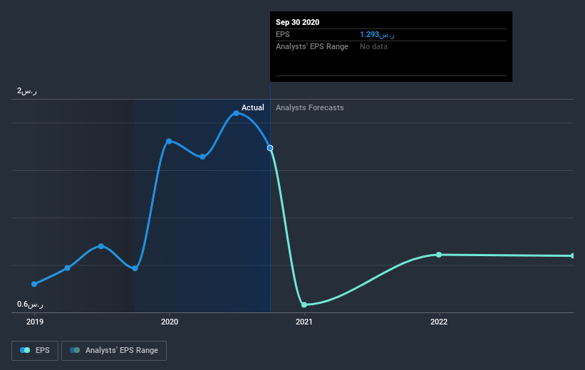Select the first EPS point at 2019
Screen dimensions: 585x370
tap(34, 285)
